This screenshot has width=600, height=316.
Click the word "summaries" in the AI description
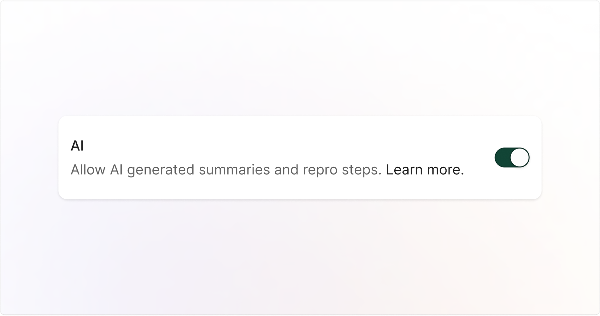(x=234, y=170)
